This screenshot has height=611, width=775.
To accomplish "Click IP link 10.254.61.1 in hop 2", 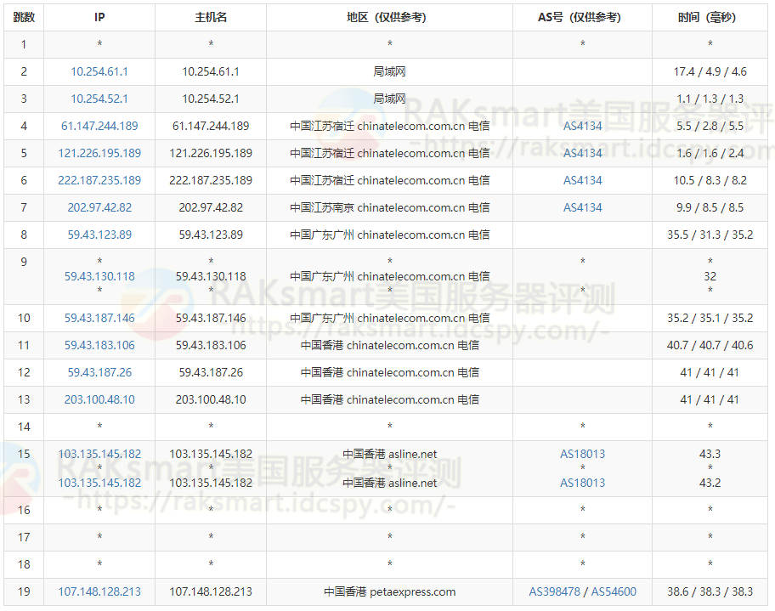I will pyautogui.click(x=99, y=72).
